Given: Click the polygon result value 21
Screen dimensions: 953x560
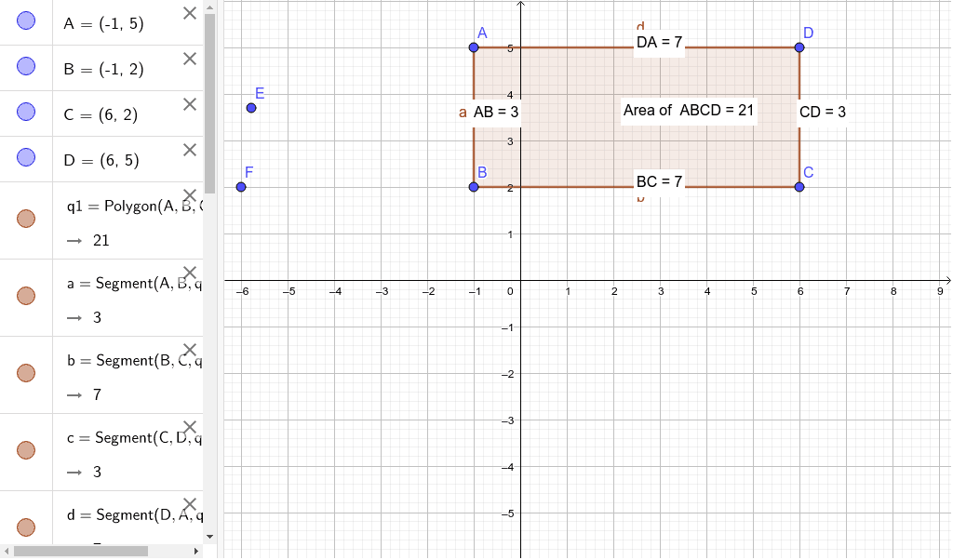Looking at the screenshot, I should 101,241.
